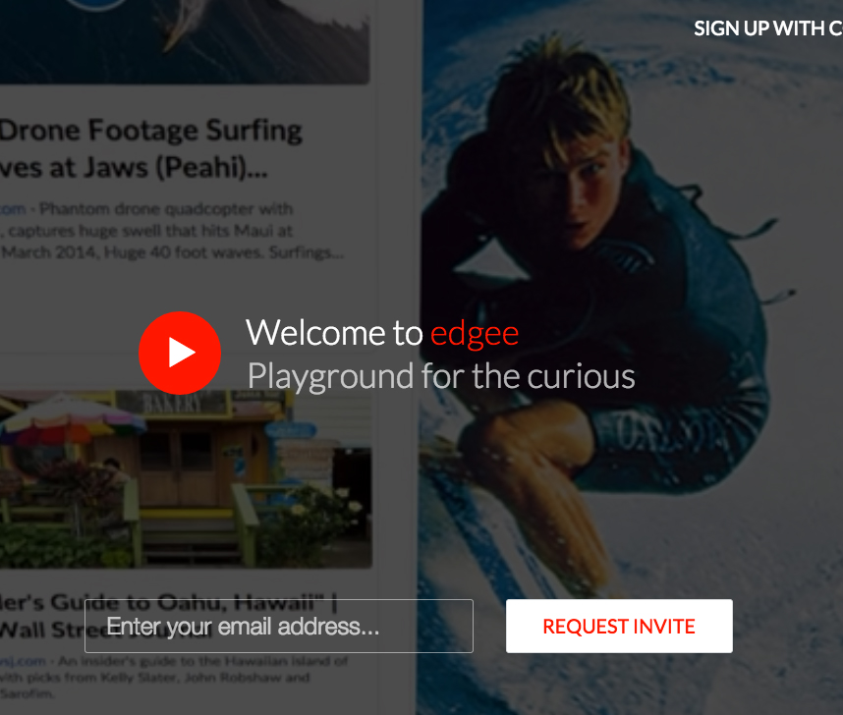
Task: Select the Phantom drone quadcopter description text
Action: pyautogui.click(x=172, y=230)
